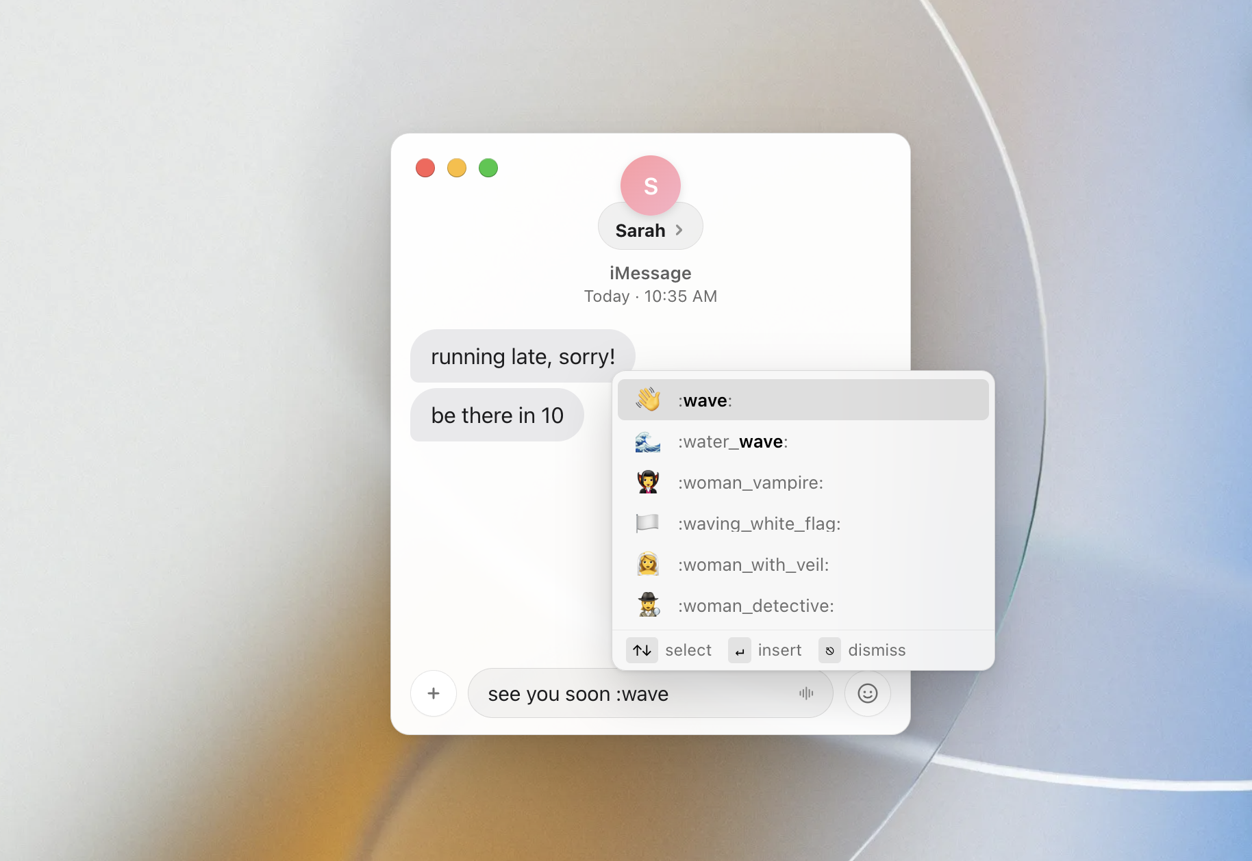Click the up-down arrows select key hint
1252x861 pixels.
coord(642,650)
